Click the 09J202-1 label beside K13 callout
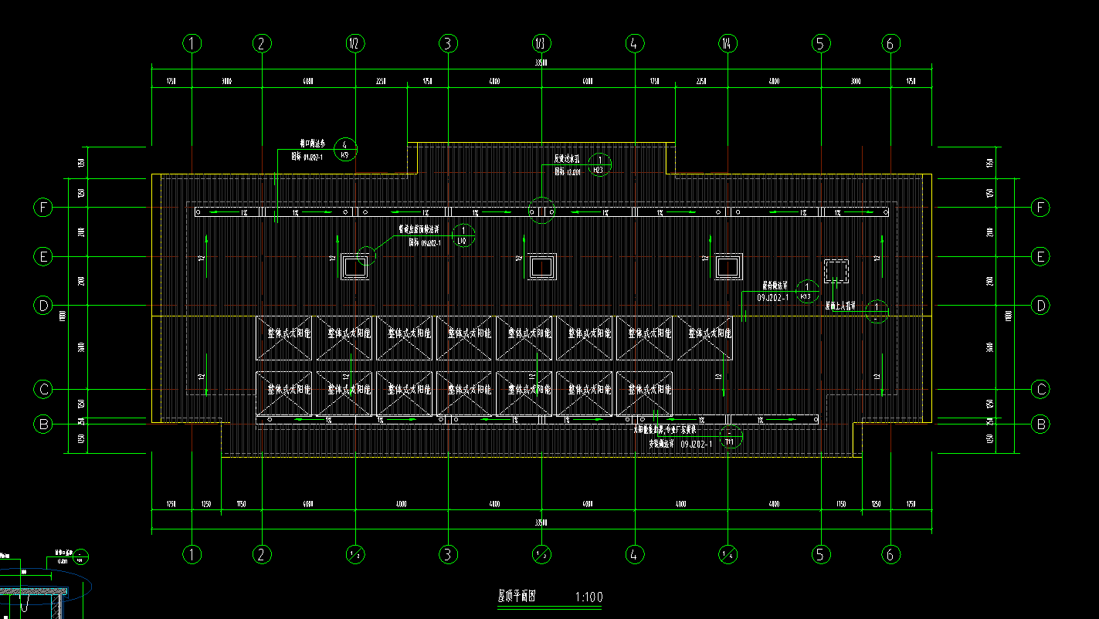This screenshot has height=619, width=1099. point(772,297)
